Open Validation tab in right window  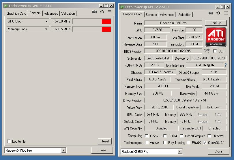(x=184, y=15)
